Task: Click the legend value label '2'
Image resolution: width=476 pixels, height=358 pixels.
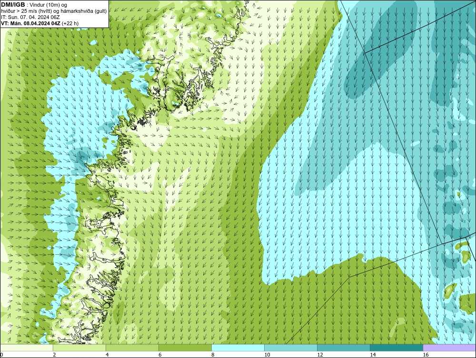Action: point(54,355)
